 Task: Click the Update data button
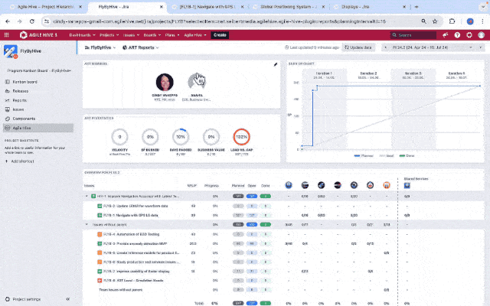358,47
